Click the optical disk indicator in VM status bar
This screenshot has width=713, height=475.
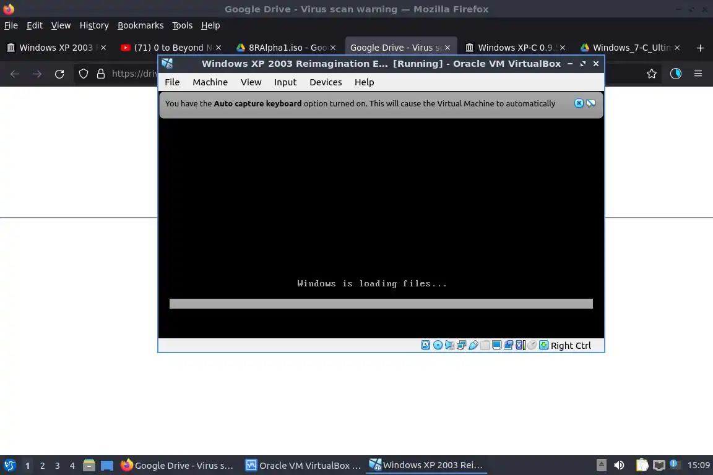438,346
